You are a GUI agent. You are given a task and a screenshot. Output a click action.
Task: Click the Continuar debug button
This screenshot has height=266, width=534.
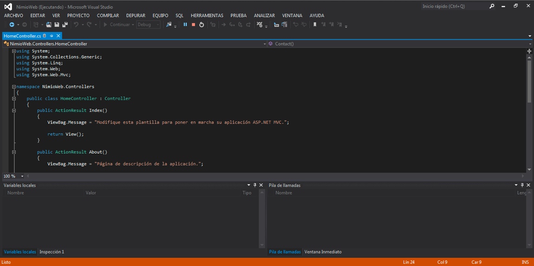116,25
